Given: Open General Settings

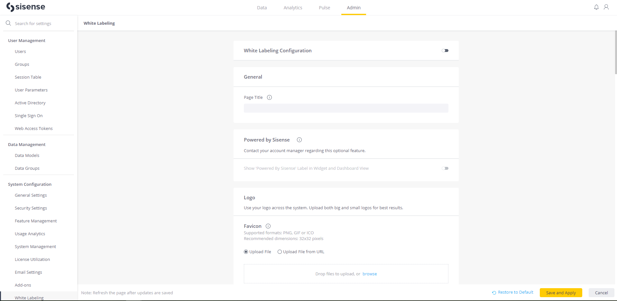Looking at the screenshot, I should pyautogui.click(x=31, y=195).
